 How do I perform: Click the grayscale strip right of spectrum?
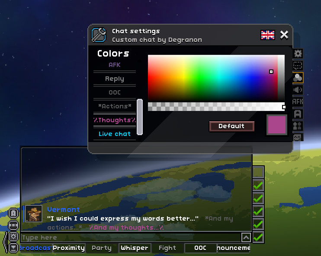[281, 78]
